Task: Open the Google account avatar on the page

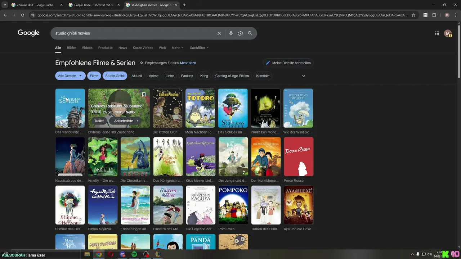Action: pos(448,33)
